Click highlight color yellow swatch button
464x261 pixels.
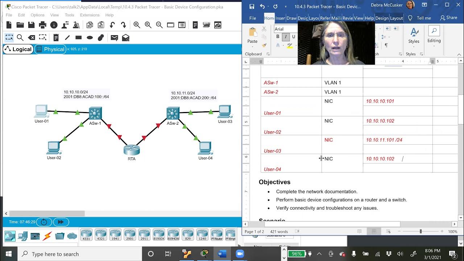point(290,45)
